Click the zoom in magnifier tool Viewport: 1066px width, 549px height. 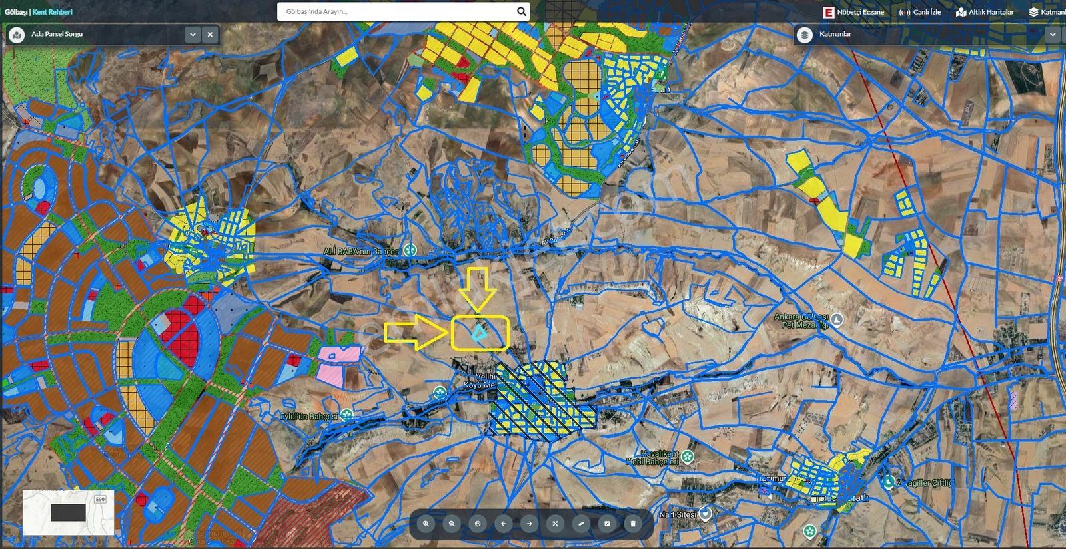point(426,524)
